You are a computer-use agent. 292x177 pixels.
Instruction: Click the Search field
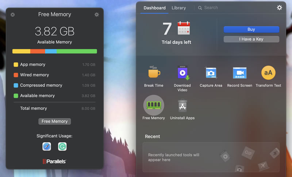point(211,8)
